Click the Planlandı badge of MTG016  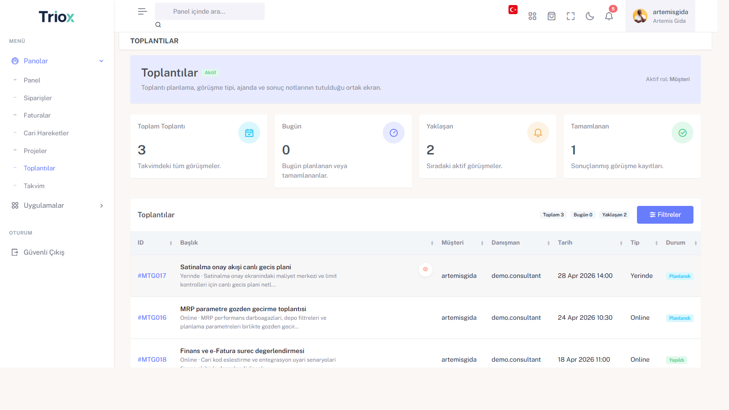pos(679,318)
